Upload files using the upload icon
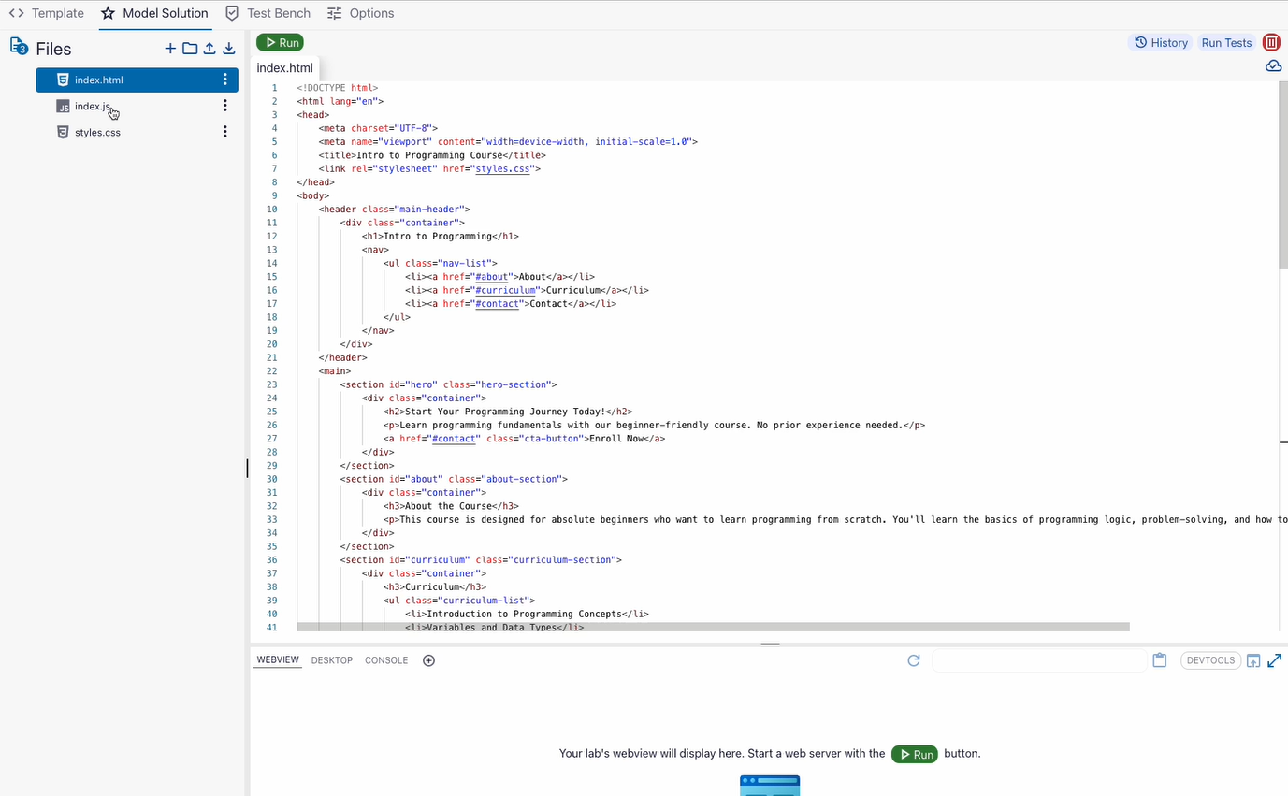1288x796 pixels. [209, 48]
